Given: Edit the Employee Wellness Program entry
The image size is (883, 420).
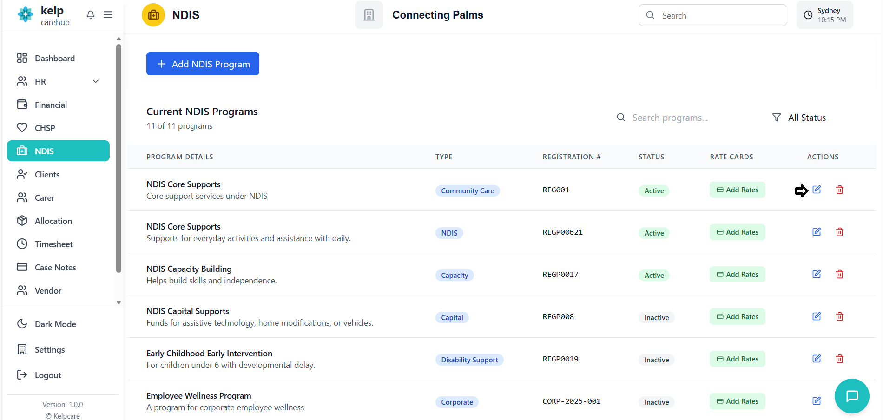Looking at the screenshot, I should pos(817,401).
